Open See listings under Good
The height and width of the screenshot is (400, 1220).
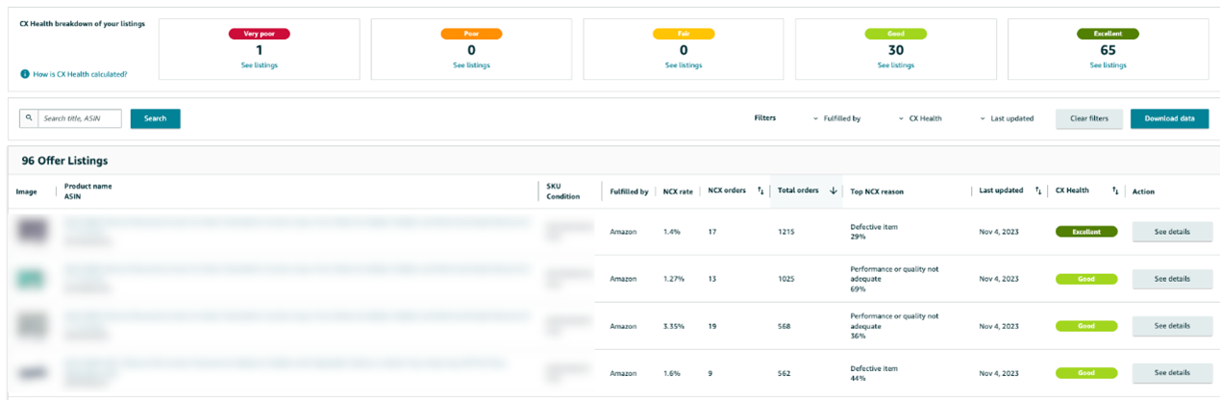click(x=896, y=65)
